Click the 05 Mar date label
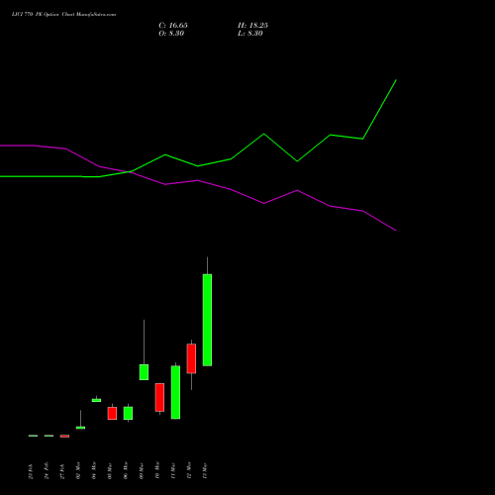The width and height of the screenshot is (495, 495). click(x=110, y=471)
